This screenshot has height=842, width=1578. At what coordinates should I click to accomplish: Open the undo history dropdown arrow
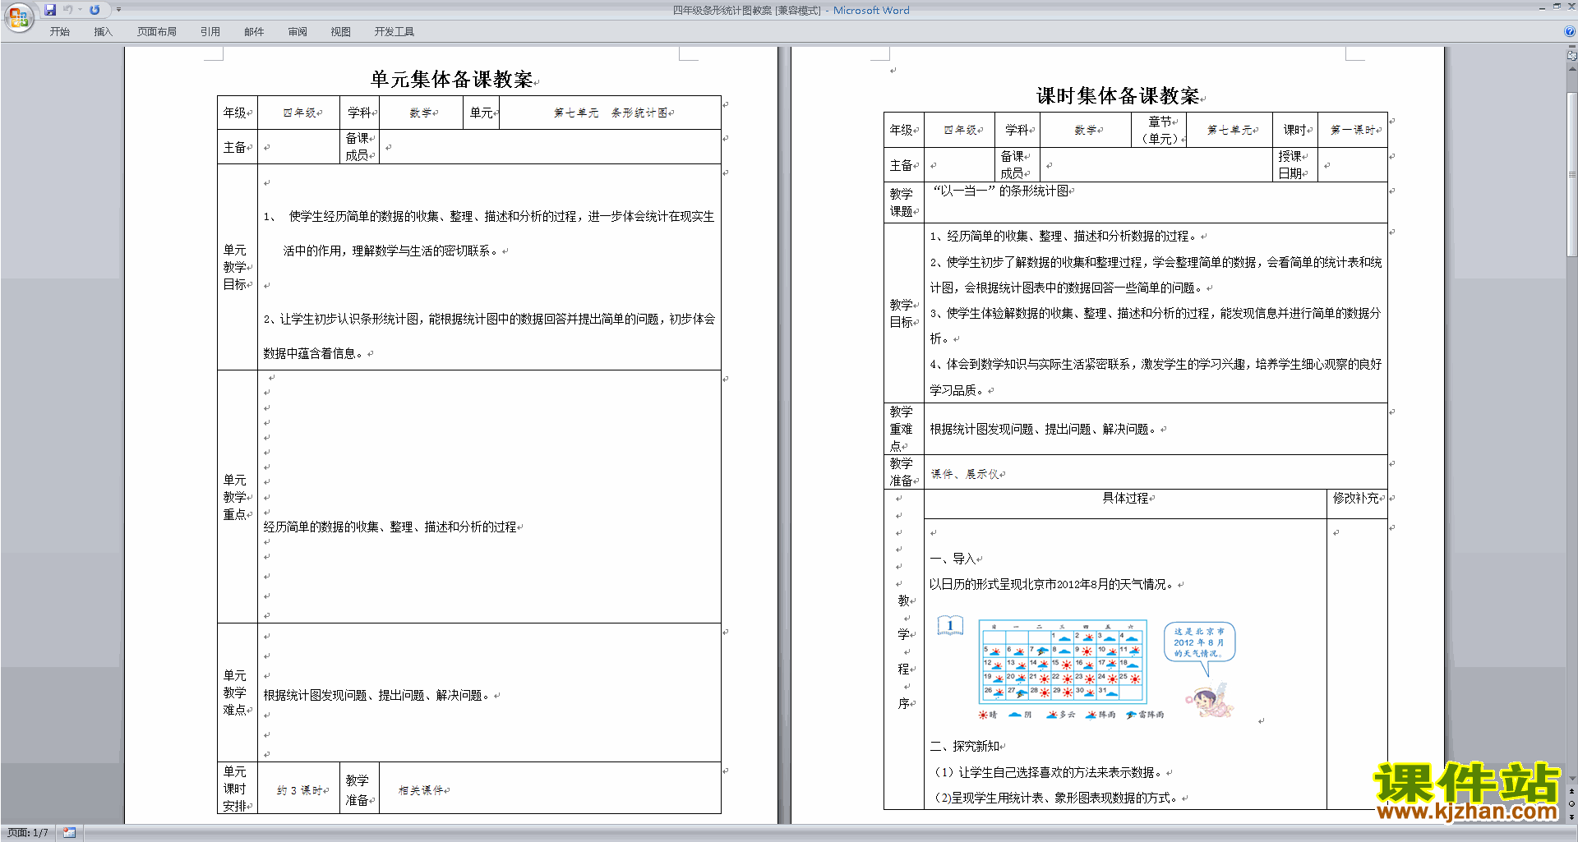[80, 10]
